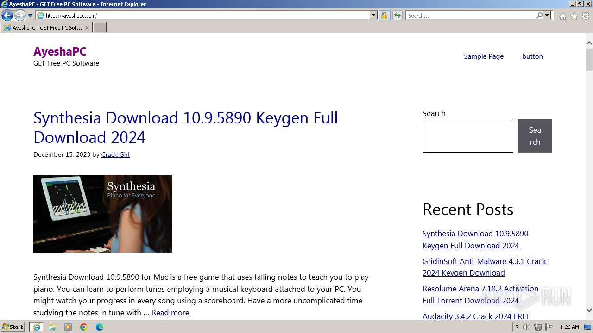Open the Favorites star icon
This screenshot has width=593, height=333.
[x=574, y=16]
